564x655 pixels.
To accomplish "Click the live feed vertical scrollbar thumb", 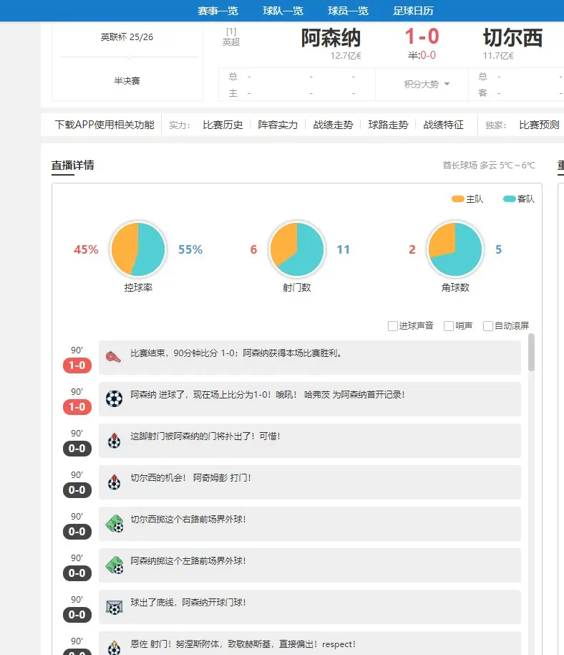I will pos(531,352).
